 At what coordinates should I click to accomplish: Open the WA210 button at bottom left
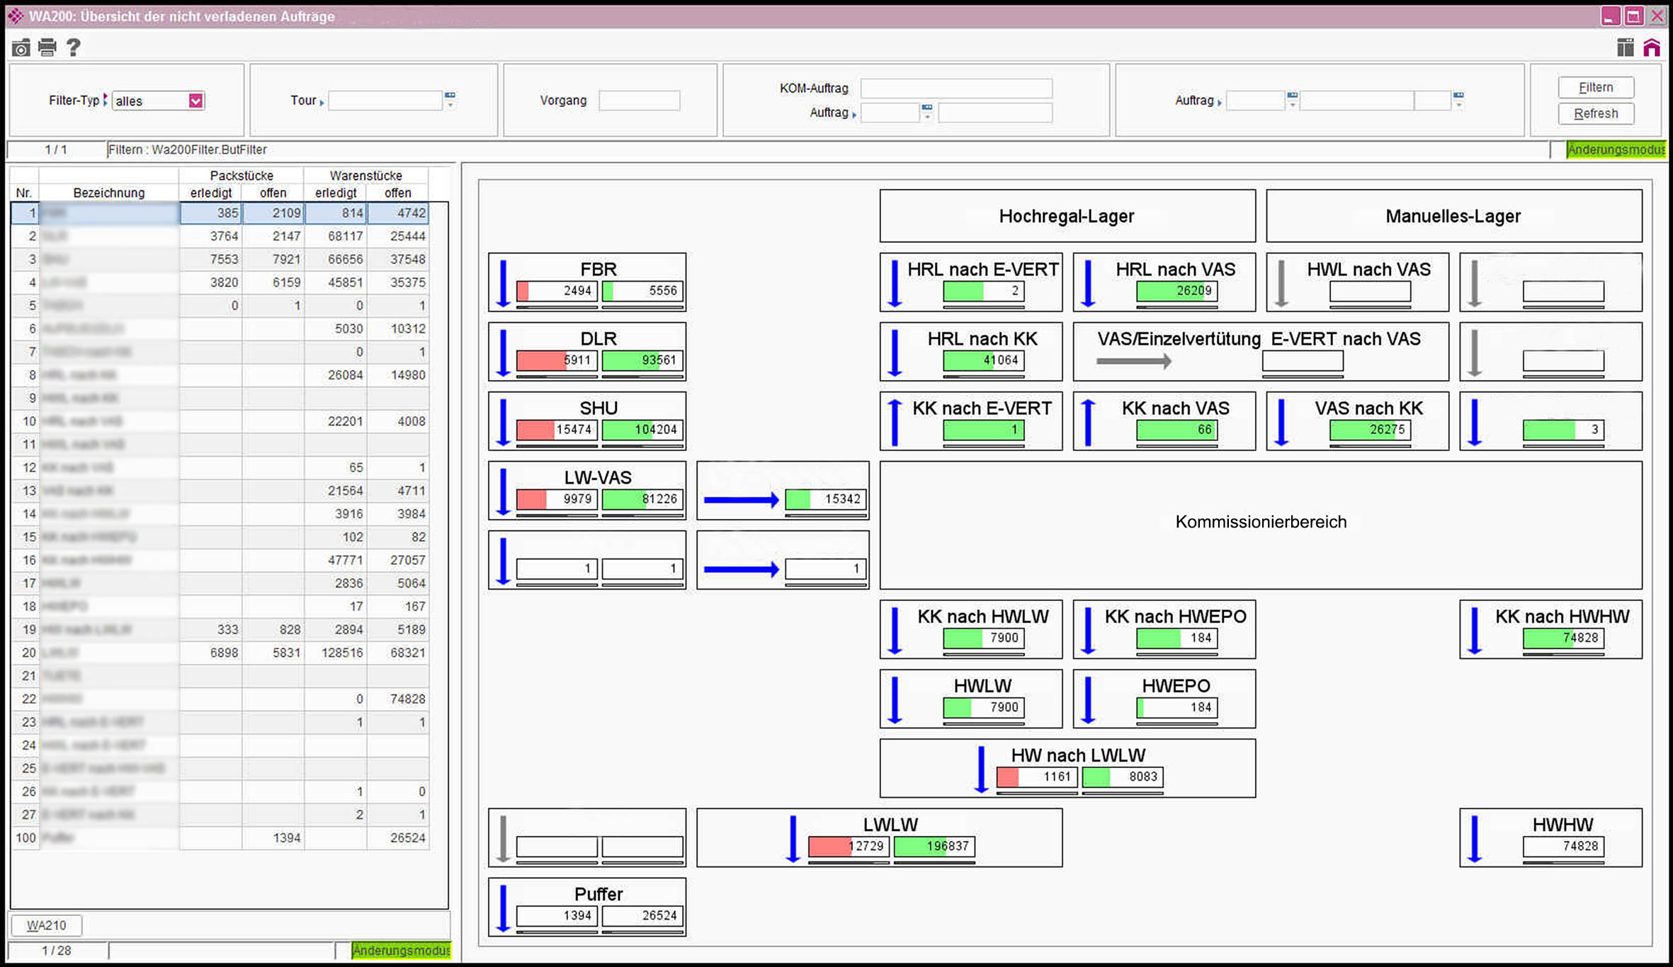pyautogui.click(x=47, y=925)
